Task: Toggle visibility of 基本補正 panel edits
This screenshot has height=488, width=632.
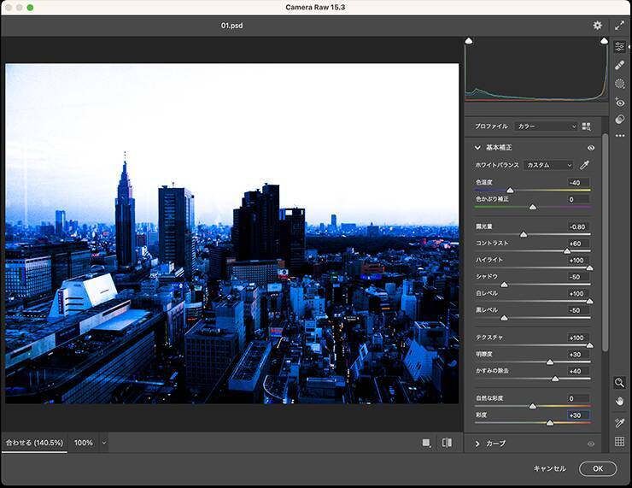Action: [x=590, y=148]
